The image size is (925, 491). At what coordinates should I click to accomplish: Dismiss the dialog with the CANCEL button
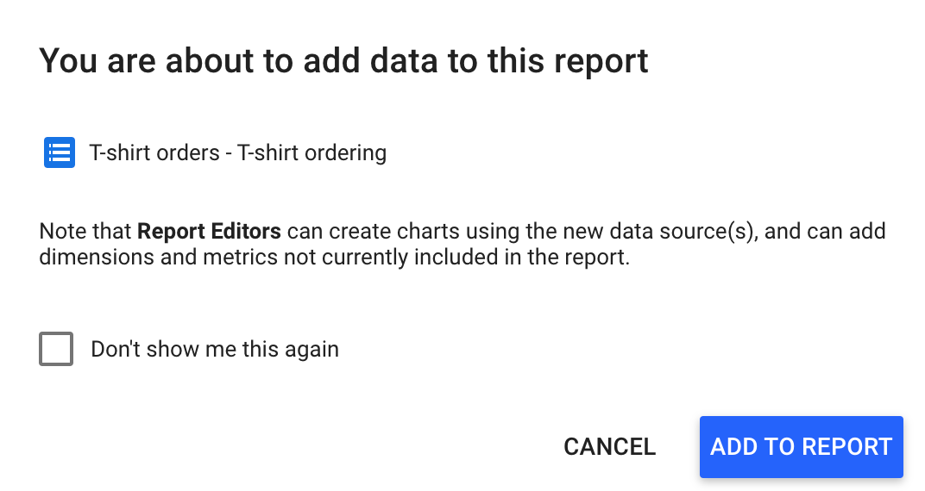click(x=609, y=447)
